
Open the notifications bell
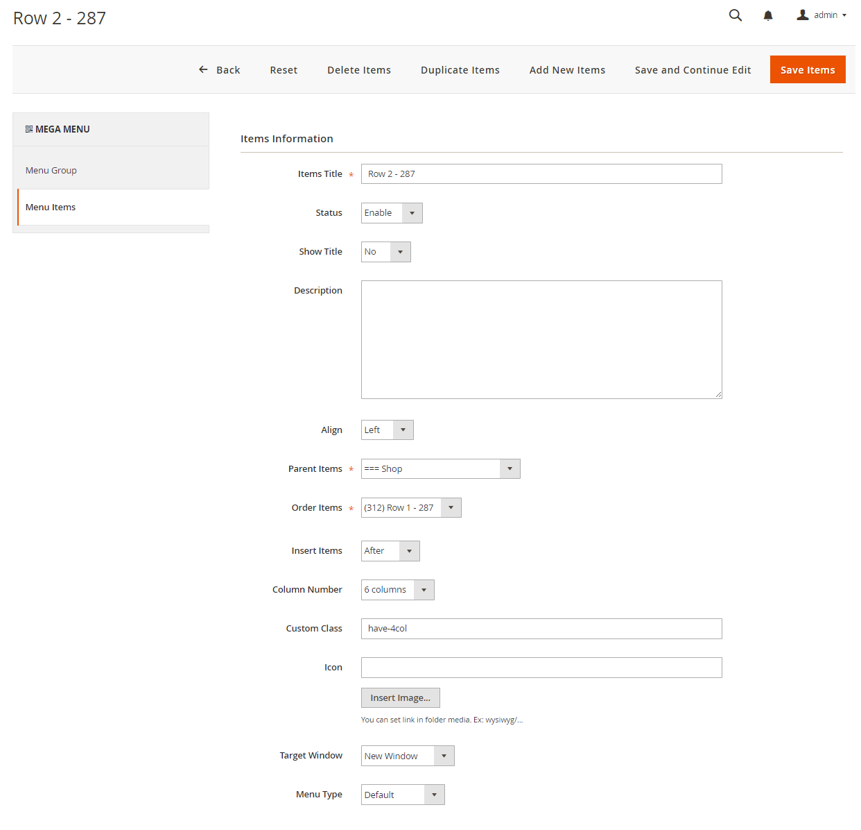(768, 15)
